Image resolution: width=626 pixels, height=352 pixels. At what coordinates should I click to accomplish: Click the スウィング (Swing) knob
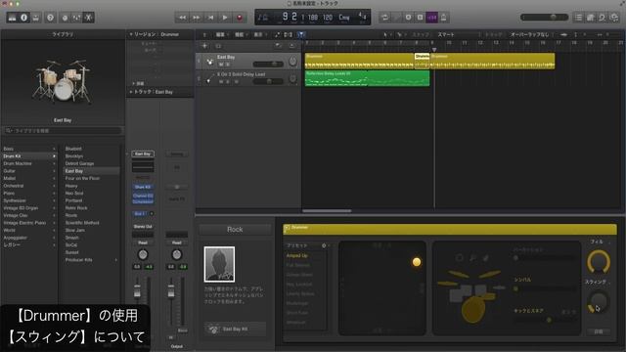pos(598,302)
